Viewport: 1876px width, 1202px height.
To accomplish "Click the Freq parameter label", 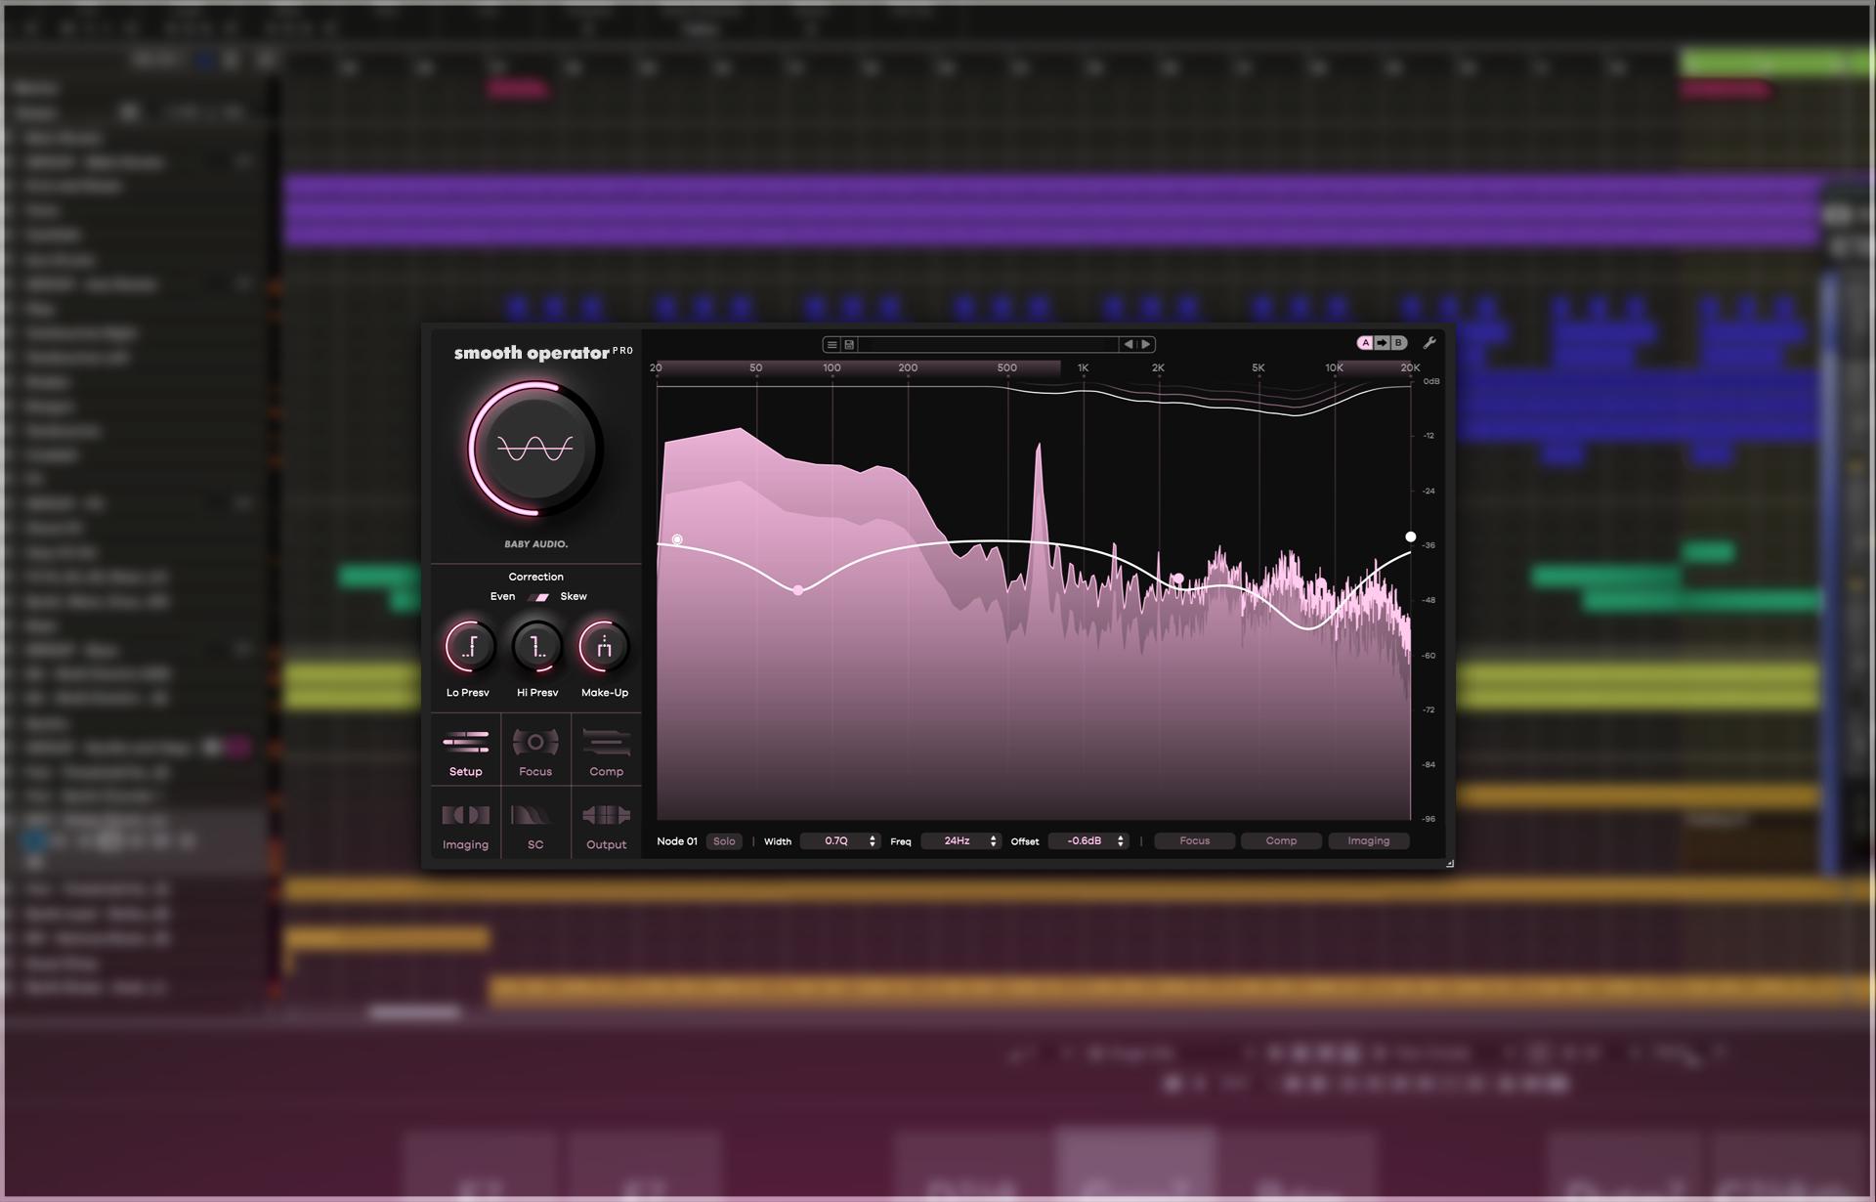I will tap(901, 841).
